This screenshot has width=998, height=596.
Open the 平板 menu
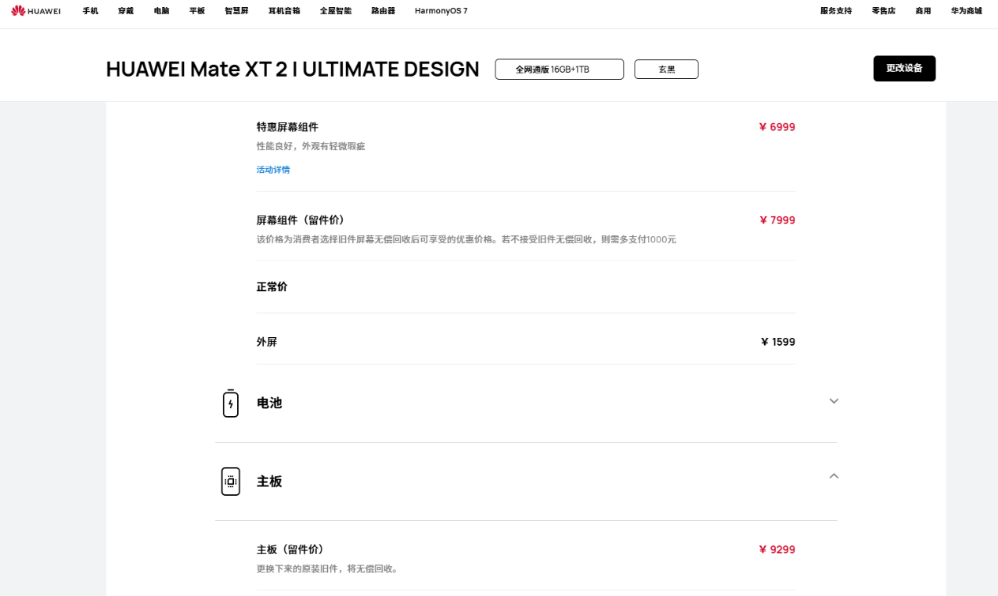click(197, 11)
